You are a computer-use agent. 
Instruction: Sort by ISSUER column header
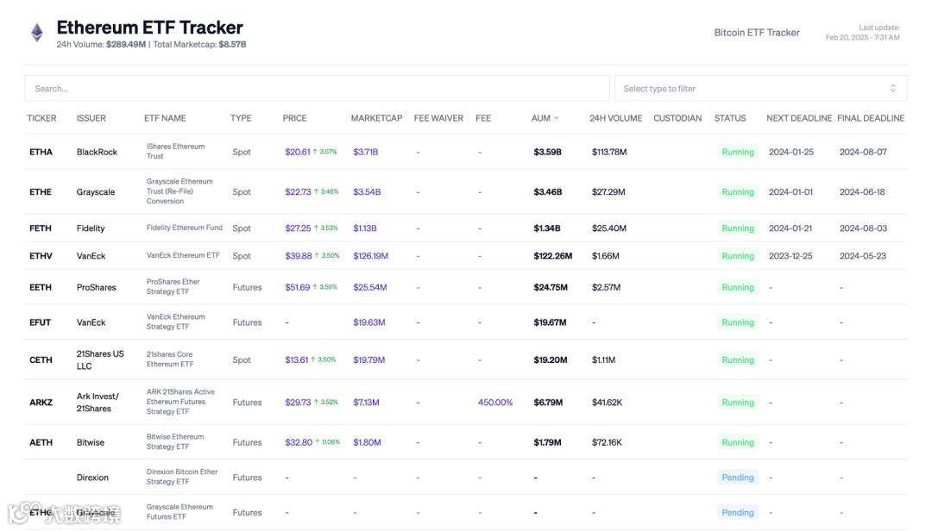pyautogui.click(x=91, y=118)
